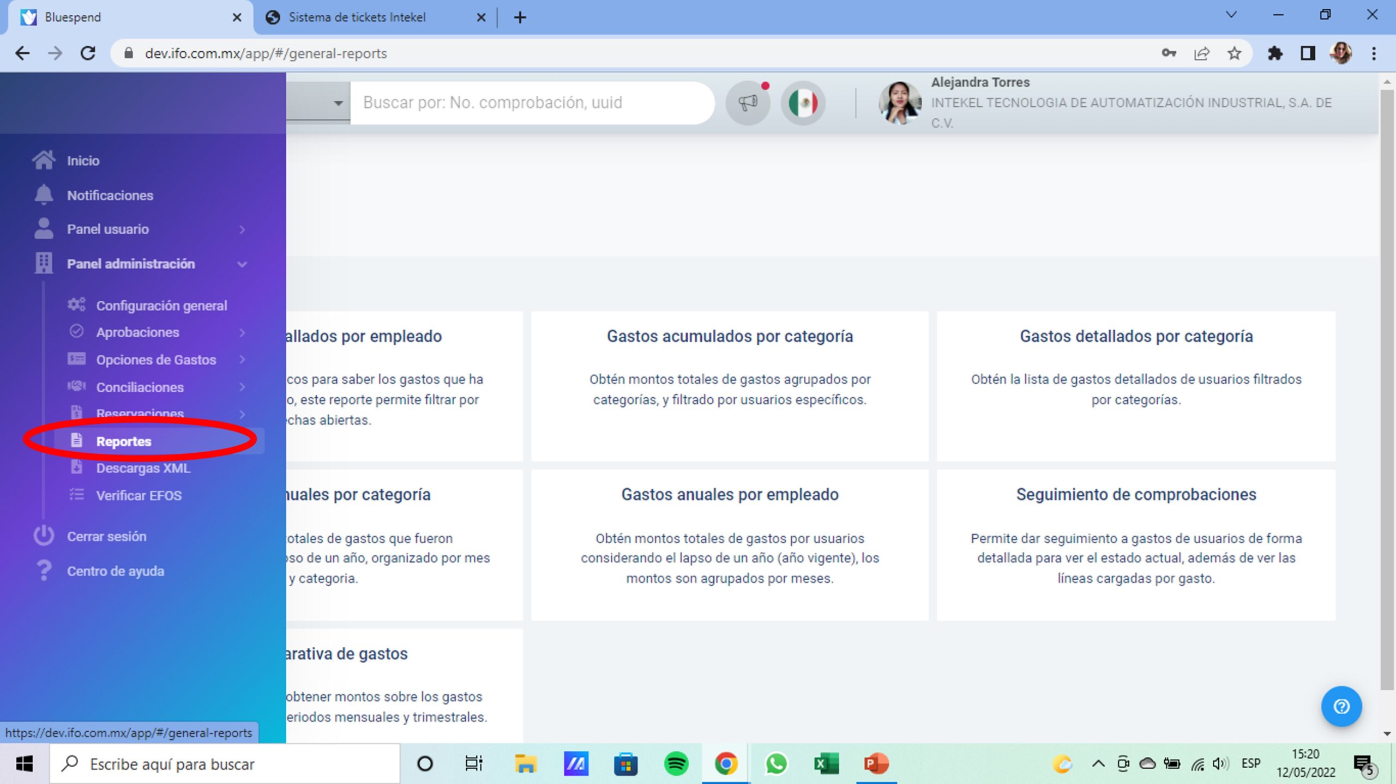1396x784 pixels.
Task: Open the Seguimiento de comprobaciones report
Action: (1136, 494)
